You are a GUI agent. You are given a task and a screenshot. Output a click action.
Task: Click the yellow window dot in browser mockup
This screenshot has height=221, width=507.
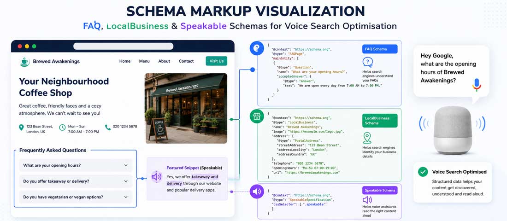[x=27, y=46]
